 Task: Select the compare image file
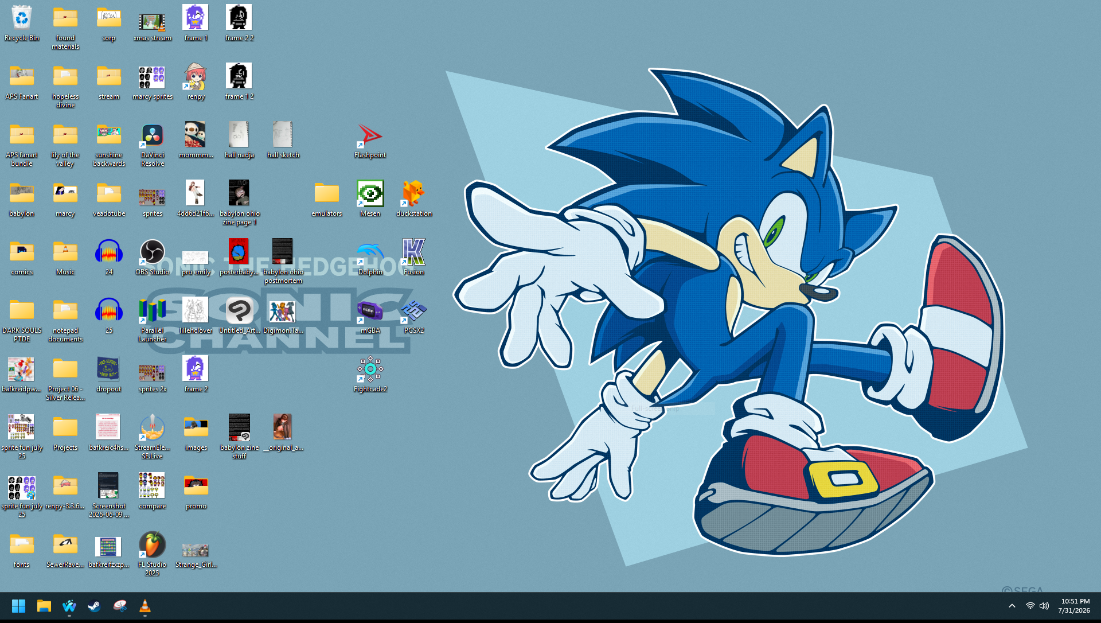point(153,491)
